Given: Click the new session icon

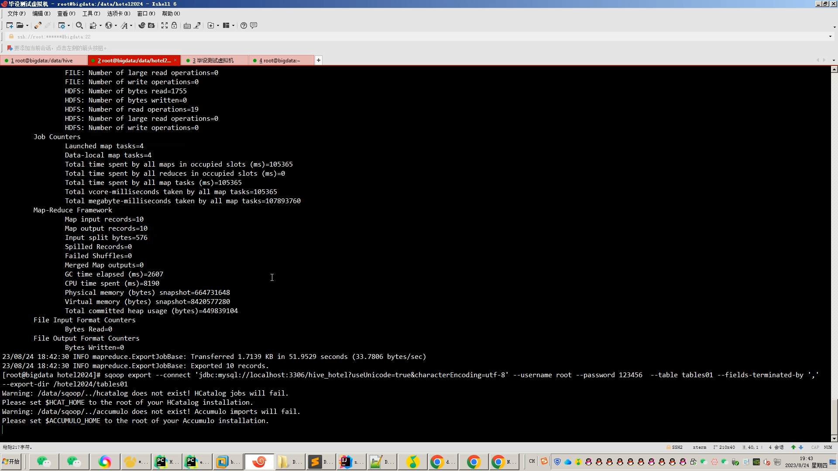Looking at the screenshot, I should pyautogui.click(x=10, y=25).
